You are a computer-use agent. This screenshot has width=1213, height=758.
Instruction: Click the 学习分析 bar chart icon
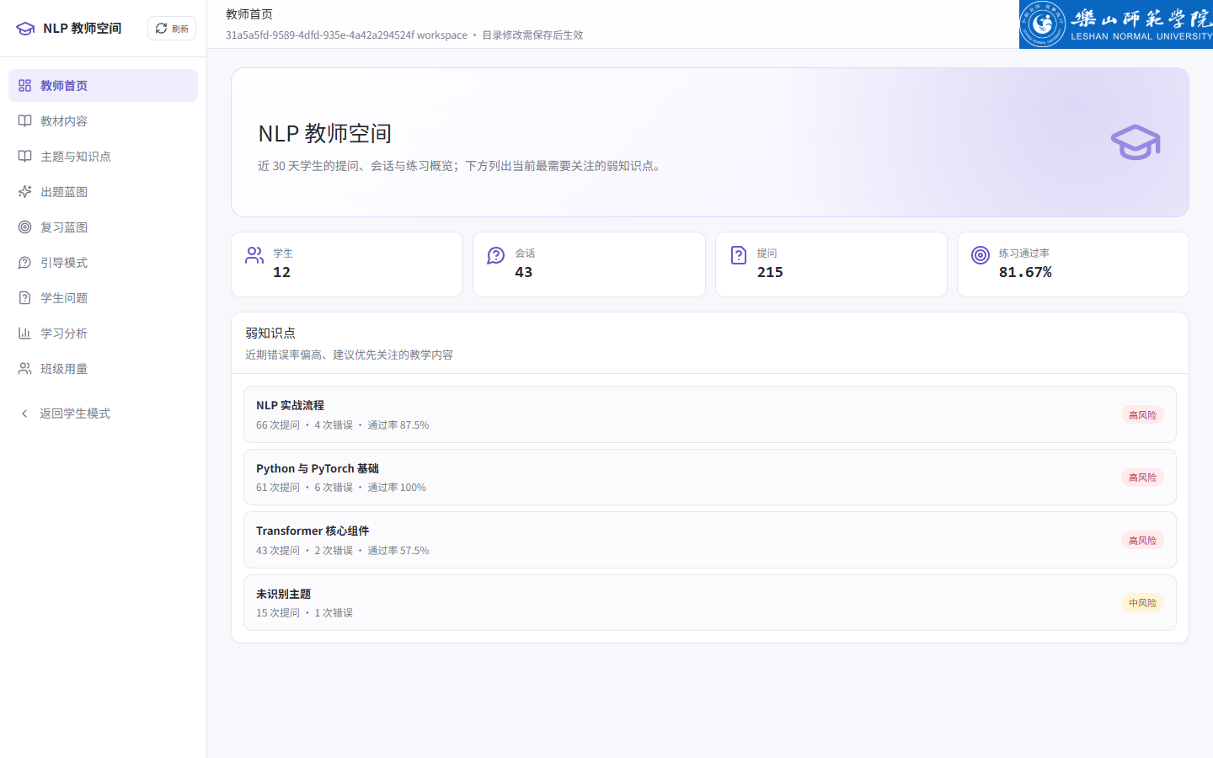(25, 334)
